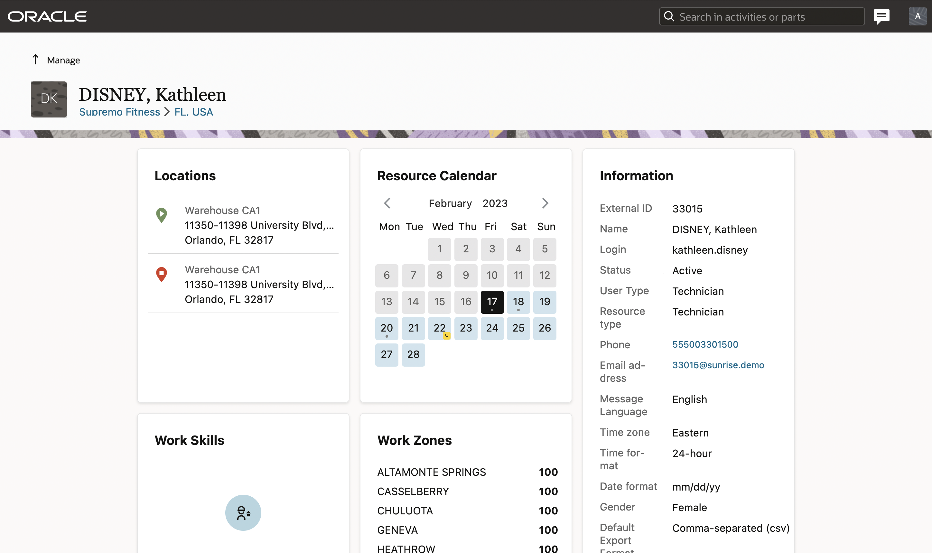Go to previous month in calendar
Viewport: 932px width, 553px height.
(x=387, y=203)
